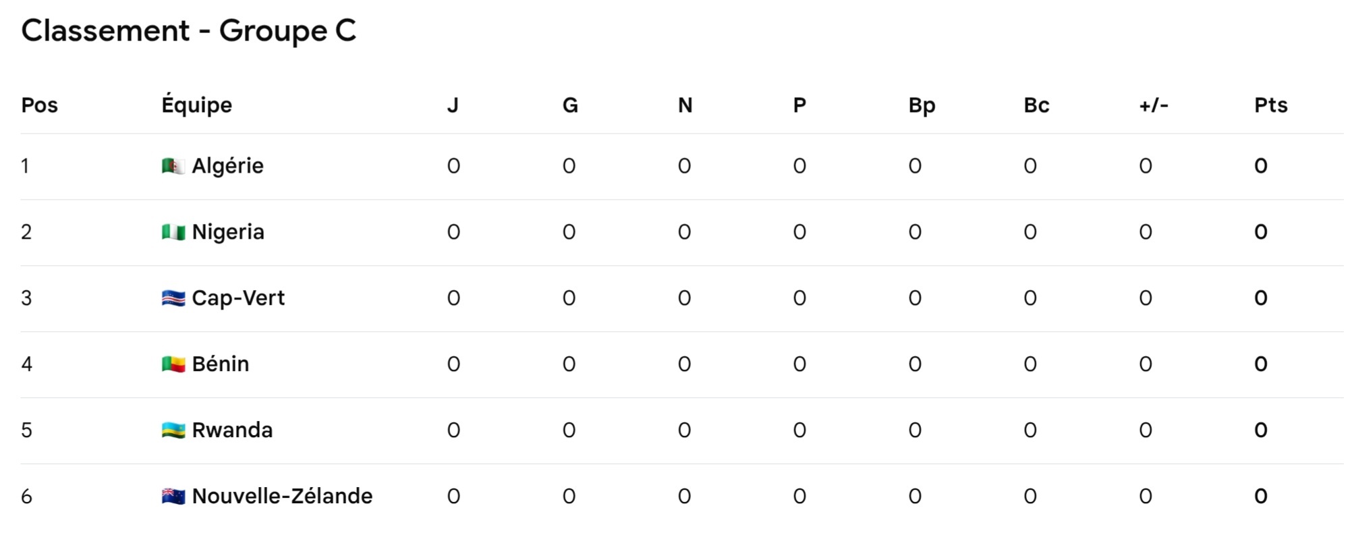Click the Bc column header

(1036, 105)
